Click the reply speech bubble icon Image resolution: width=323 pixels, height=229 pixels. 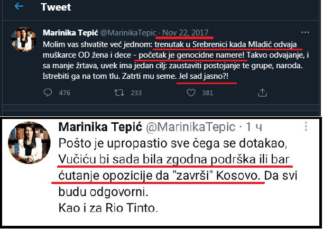click(x=48, y=93)
